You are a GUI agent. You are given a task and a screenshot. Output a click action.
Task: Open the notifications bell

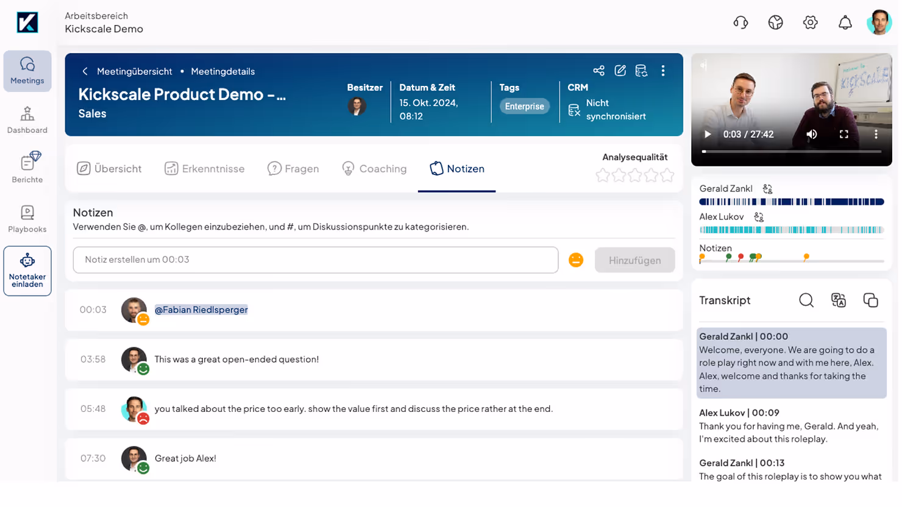[845, 23]
